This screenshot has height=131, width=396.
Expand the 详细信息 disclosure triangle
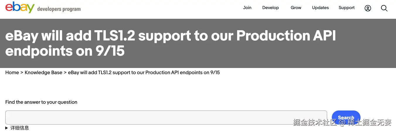point(7,128)
